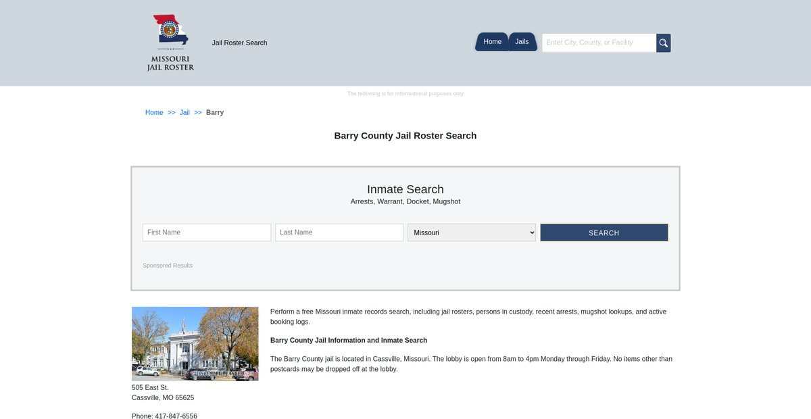The height and width of the screenshot is (419, 811).
Task: Click Barry County Jail Information and Inmate Search heading
Action: pos(349,341)
